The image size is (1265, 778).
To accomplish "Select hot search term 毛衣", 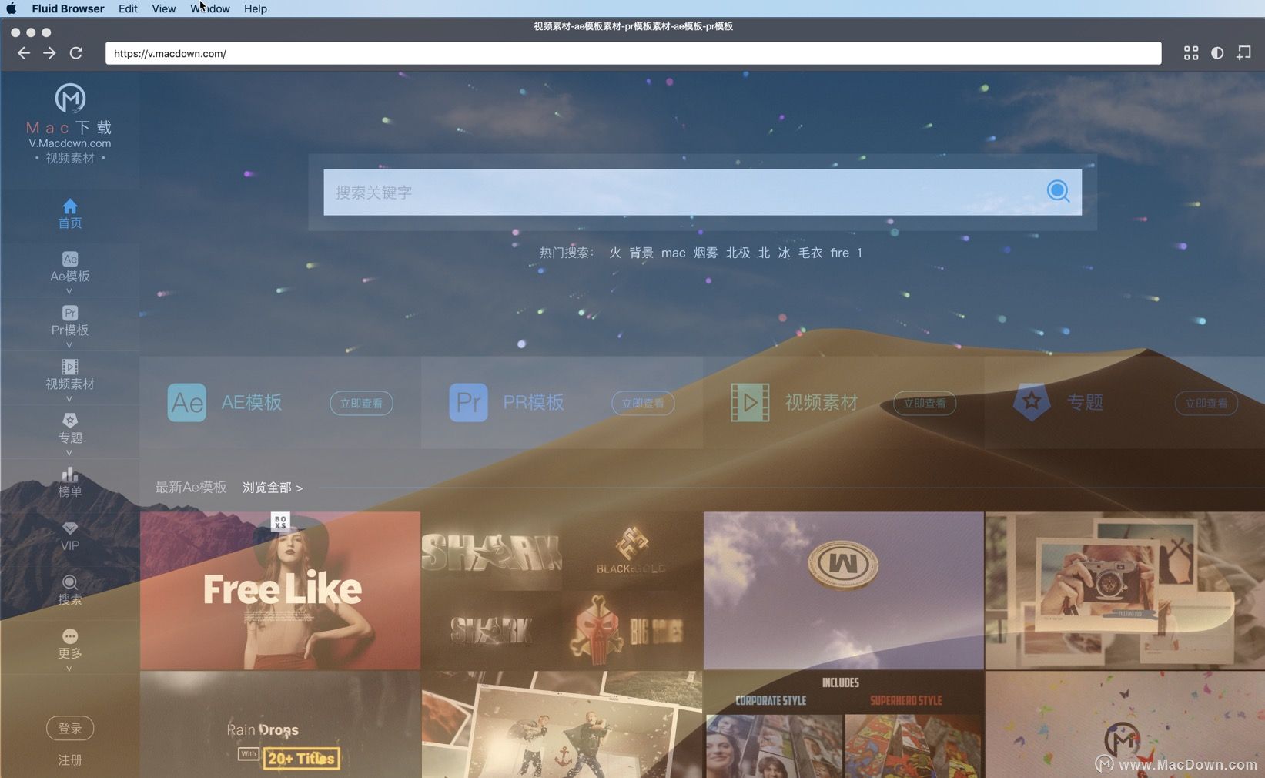I will [x=810, y=253].
